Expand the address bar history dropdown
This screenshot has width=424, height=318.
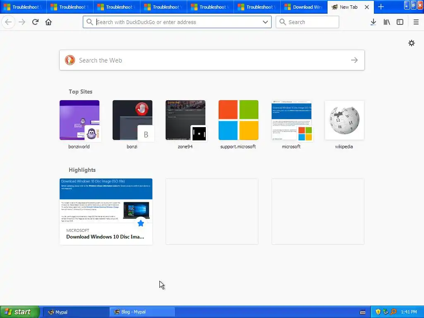265,22
